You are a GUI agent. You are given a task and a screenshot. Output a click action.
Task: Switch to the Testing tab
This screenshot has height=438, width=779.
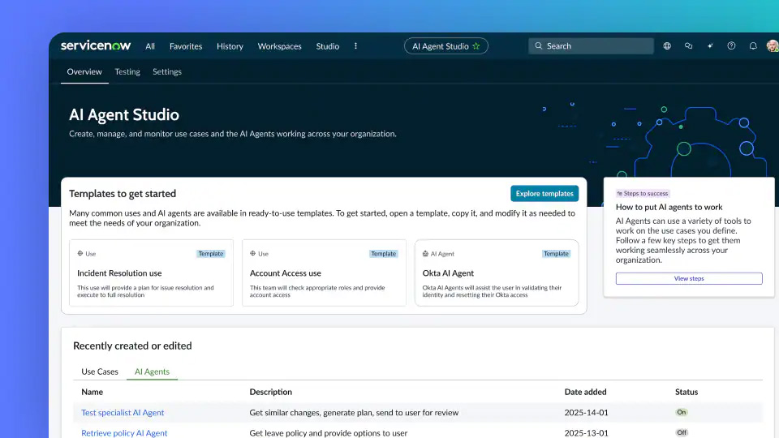127,71
